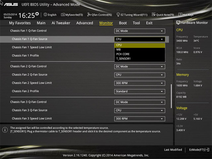212x159 pixels.
Task: Click the CPU temperature 34°C value
Action: coord(196,41)
